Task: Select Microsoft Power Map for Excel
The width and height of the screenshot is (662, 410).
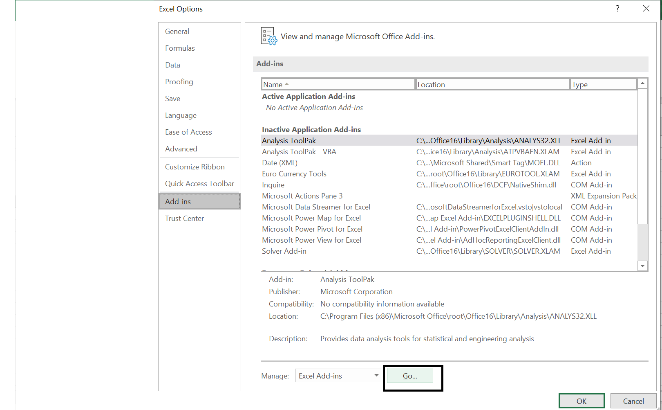Action: (449, 218)
